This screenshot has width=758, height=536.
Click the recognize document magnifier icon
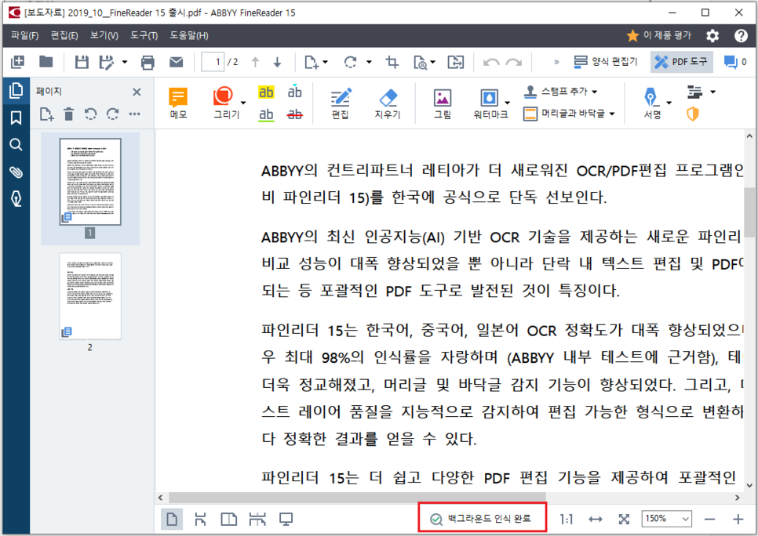tap(421, 62)
